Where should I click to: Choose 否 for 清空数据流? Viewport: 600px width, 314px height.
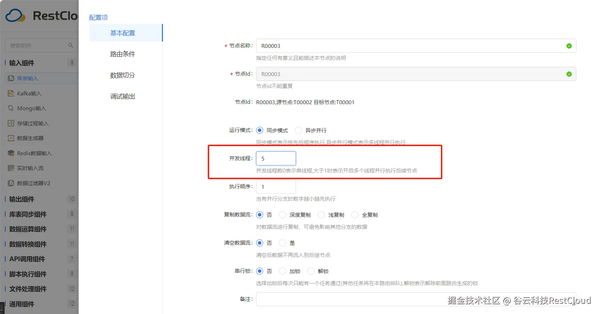(260, 243)
